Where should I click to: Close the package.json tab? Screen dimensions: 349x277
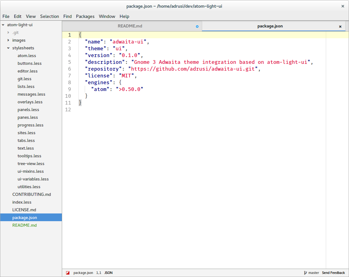click(340, 27)
